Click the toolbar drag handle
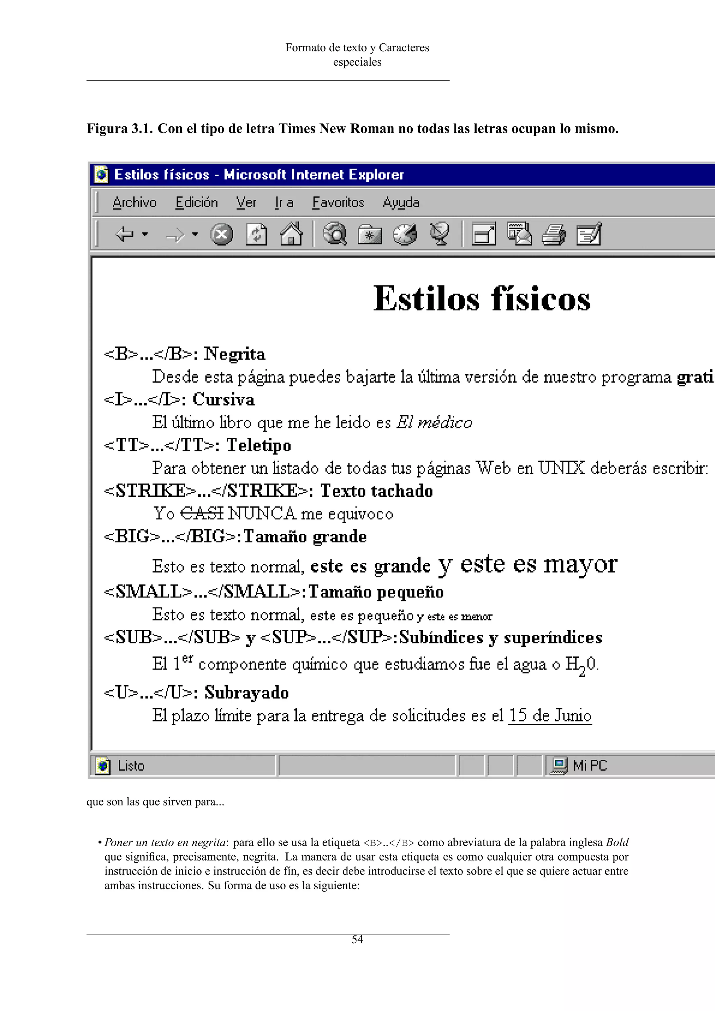This screenshot has height=1011, width=715. pyautogui.click(x=96, y=234)
